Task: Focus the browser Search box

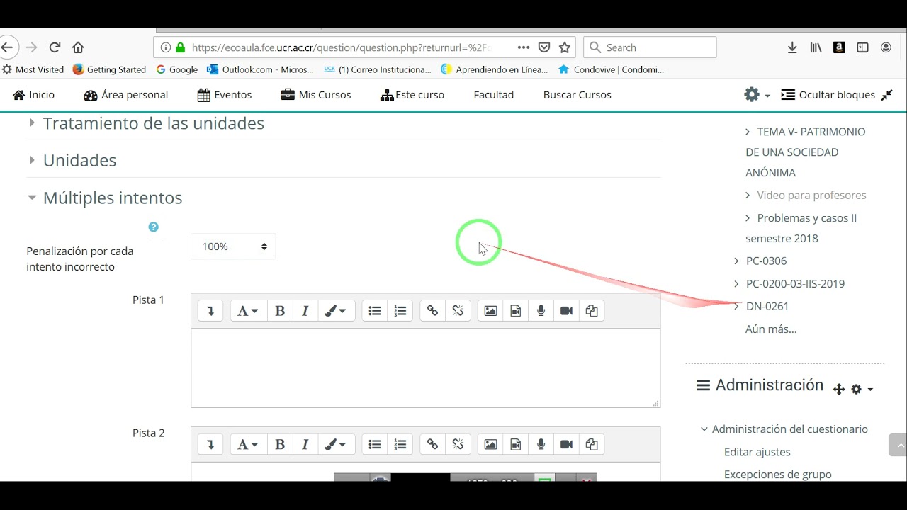Action: tap(650, 47)
